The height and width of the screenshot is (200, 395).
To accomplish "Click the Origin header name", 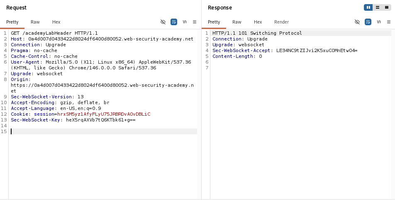I will point(20,79).
